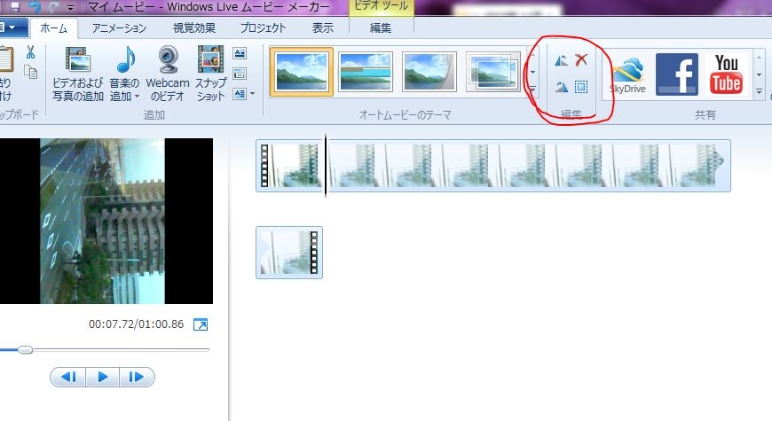Redo with the title bar arrow
Viewport: 772px width, 421px height.
tap(54, 6)
